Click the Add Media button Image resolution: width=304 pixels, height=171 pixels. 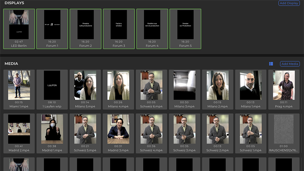pos(290,64)
